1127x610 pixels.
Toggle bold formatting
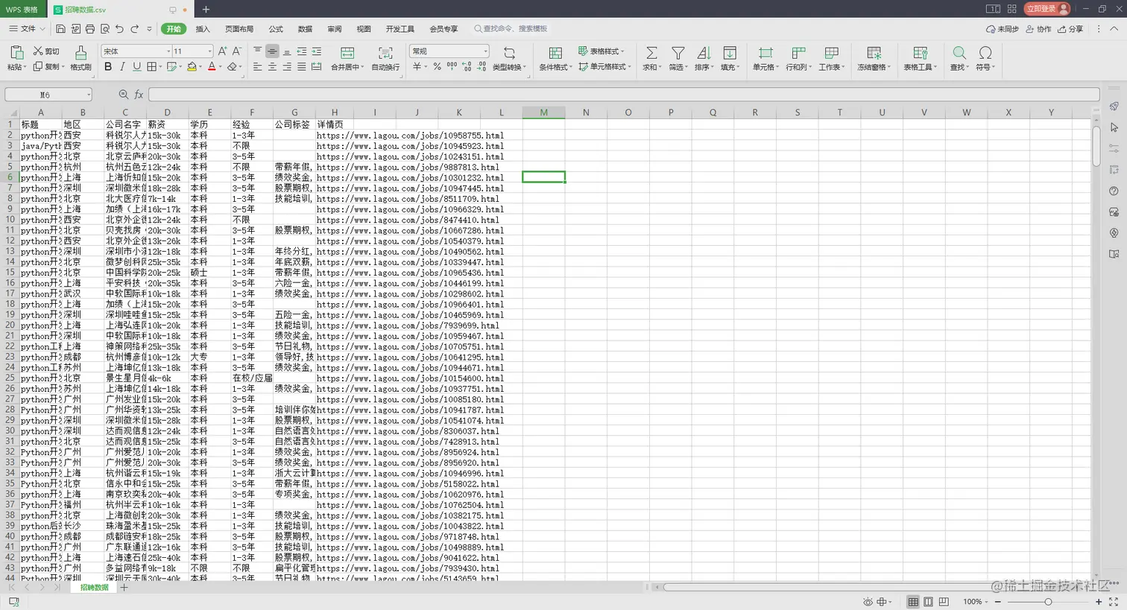click(x=108, y=67)
